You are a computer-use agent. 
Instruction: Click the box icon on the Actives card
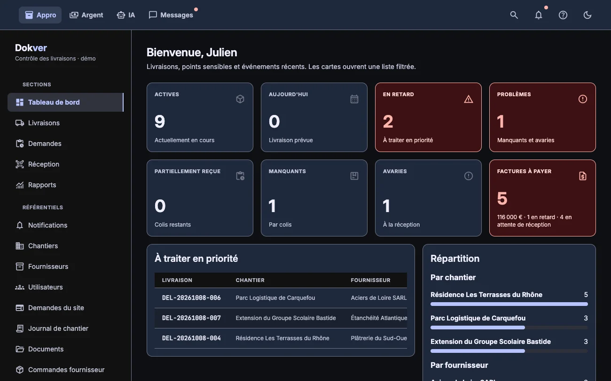pos(240,99)
